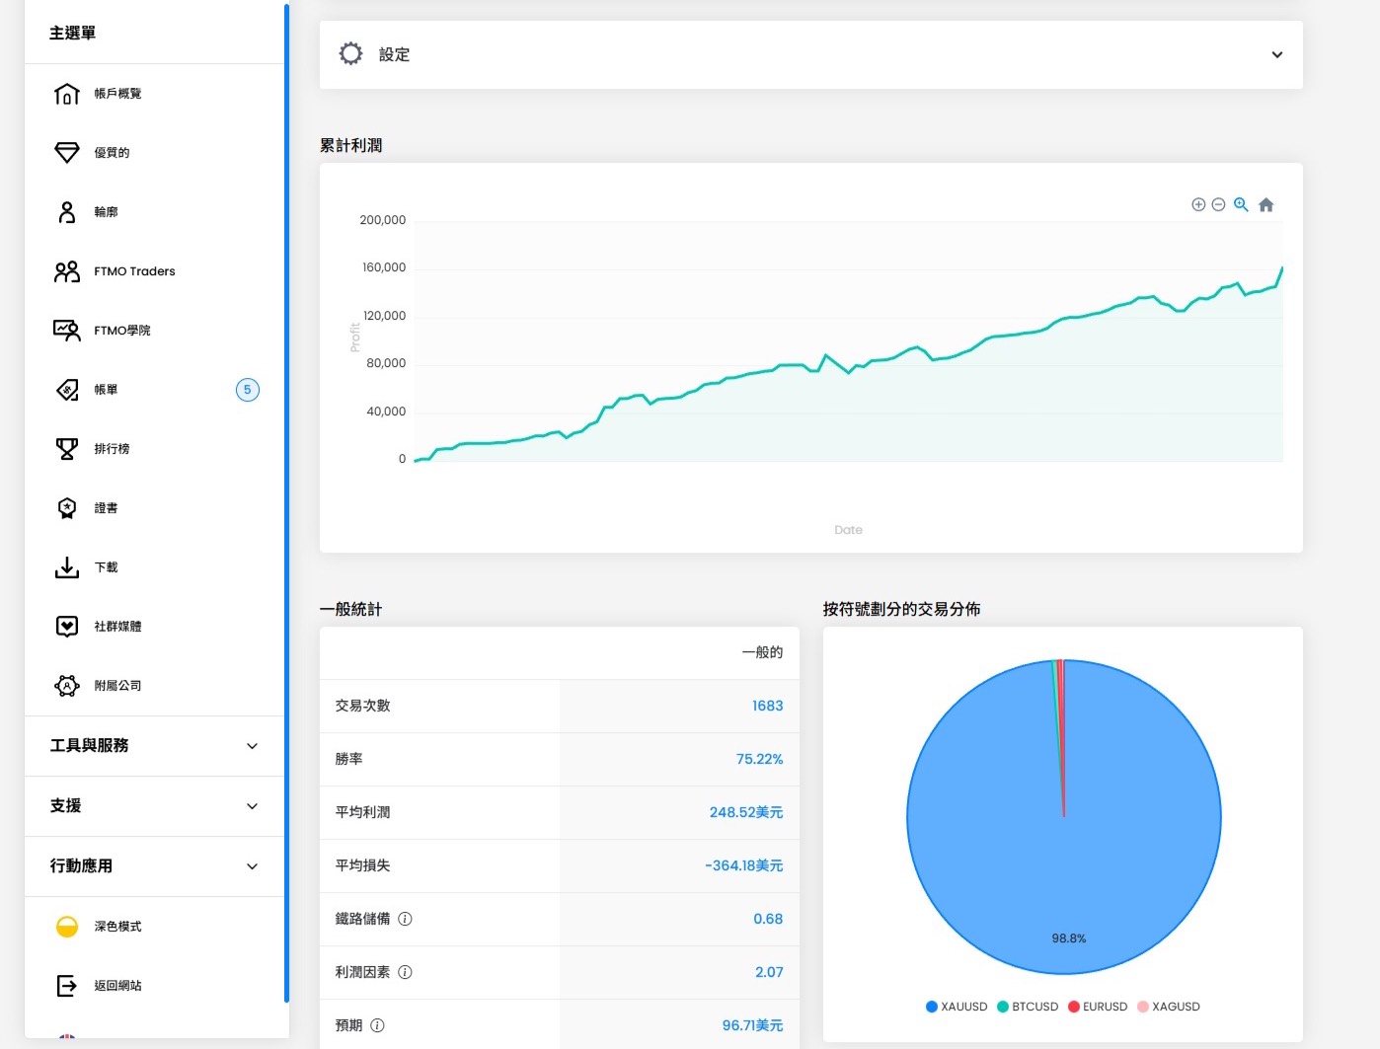The image size is (1380, 1049).
Task: Click the 返回網站 link
Action: 117,986
